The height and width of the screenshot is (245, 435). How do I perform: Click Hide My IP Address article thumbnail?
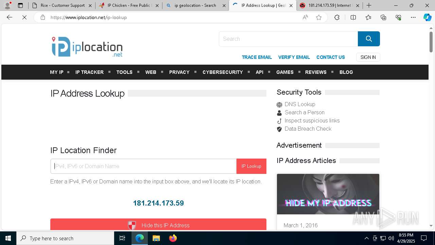[x=328, y=194]
